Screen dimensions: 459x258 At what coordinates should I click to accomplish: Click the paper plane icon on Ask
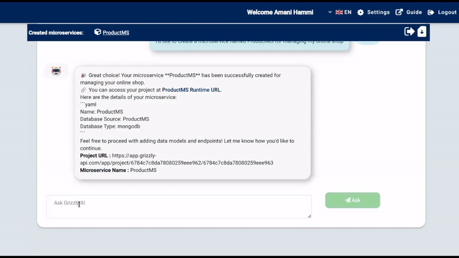pyautogui.click(x=348, y=200)
